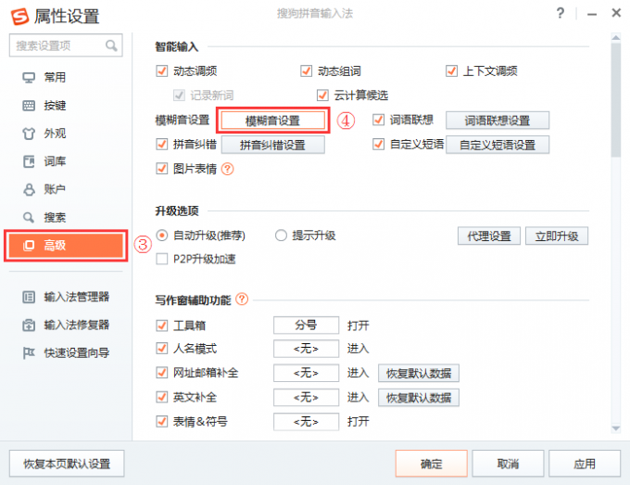This screenshot has width=630, height=485.
Task: Click the 工具箱 hotkey field showing 分号
Action: click(306, 325)
